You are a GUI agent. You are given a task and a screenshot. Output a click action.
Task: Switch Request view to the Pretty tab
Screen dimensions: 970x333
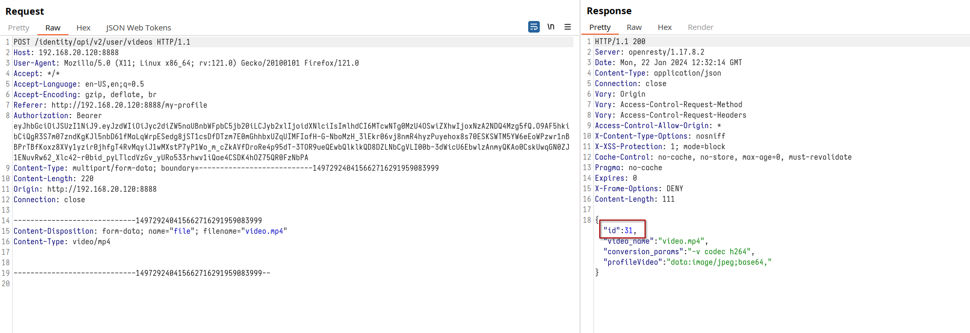pyautogui.click(x=18, y=28)
